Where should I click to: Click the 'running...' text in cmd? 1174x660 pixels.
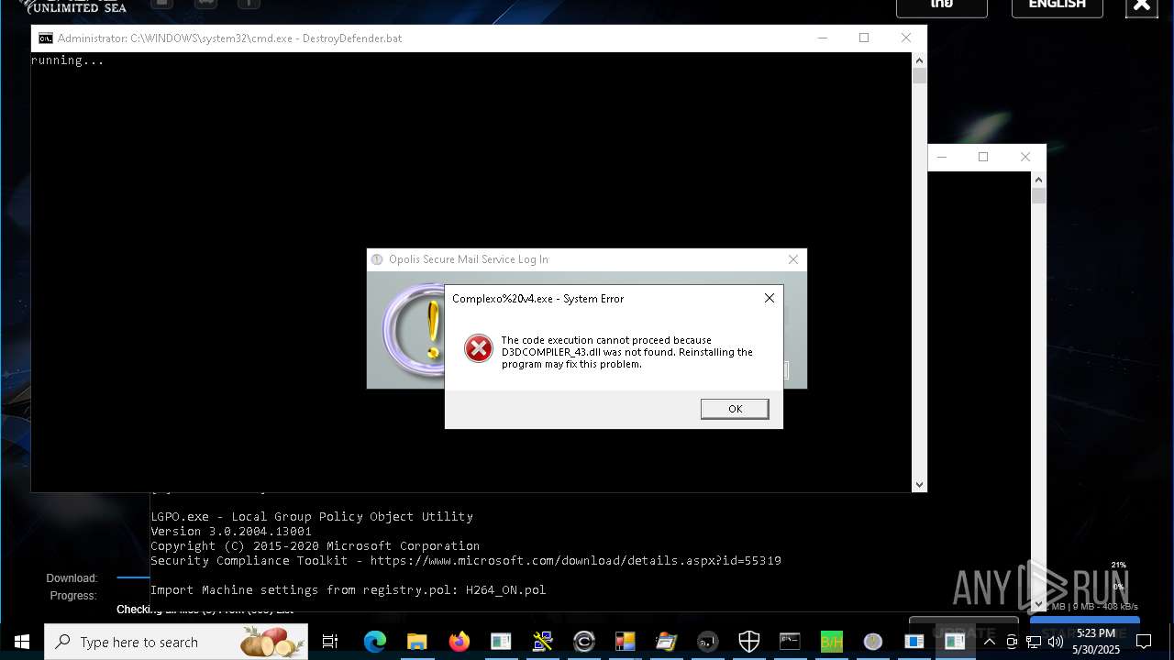coord(67,60)
